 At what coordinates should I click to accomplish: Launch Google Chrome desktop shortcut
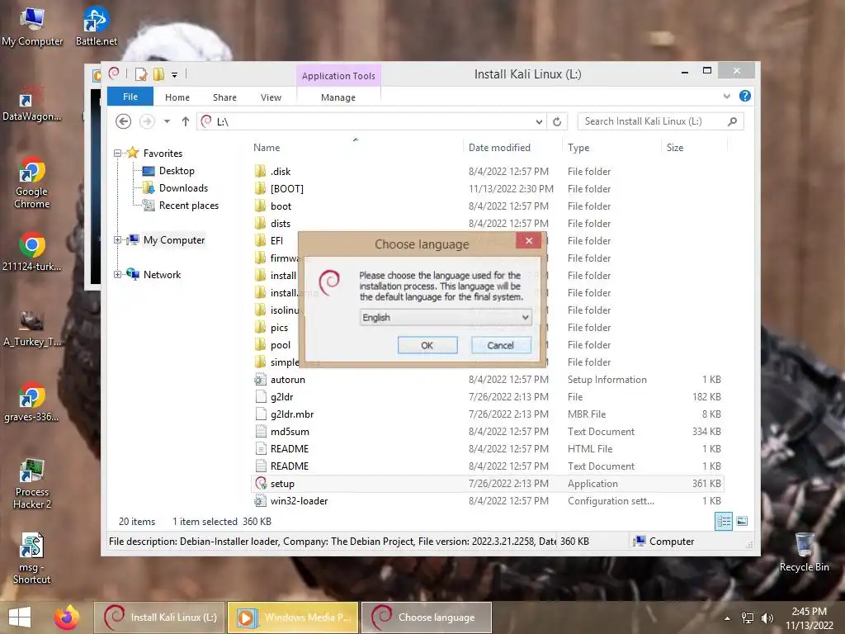[x=32, y=183]
